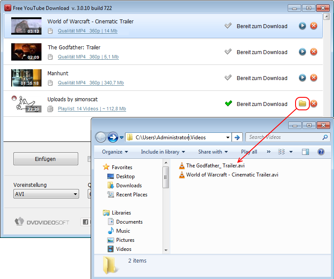Viewport: 334px width, 279px height.
Task: Select Music library
Action: (x=119, y=231)
